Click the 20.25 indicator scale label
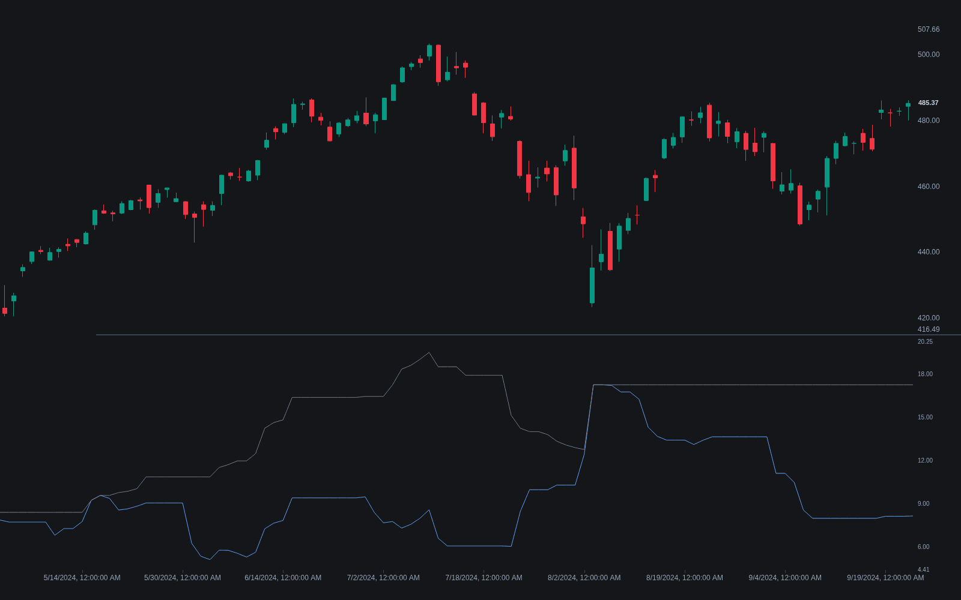Viewport: 961px width, 600px height. pos(925,342)
